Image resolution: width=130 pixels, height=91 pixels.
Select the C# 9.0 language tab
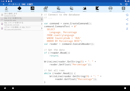(58, 9)
